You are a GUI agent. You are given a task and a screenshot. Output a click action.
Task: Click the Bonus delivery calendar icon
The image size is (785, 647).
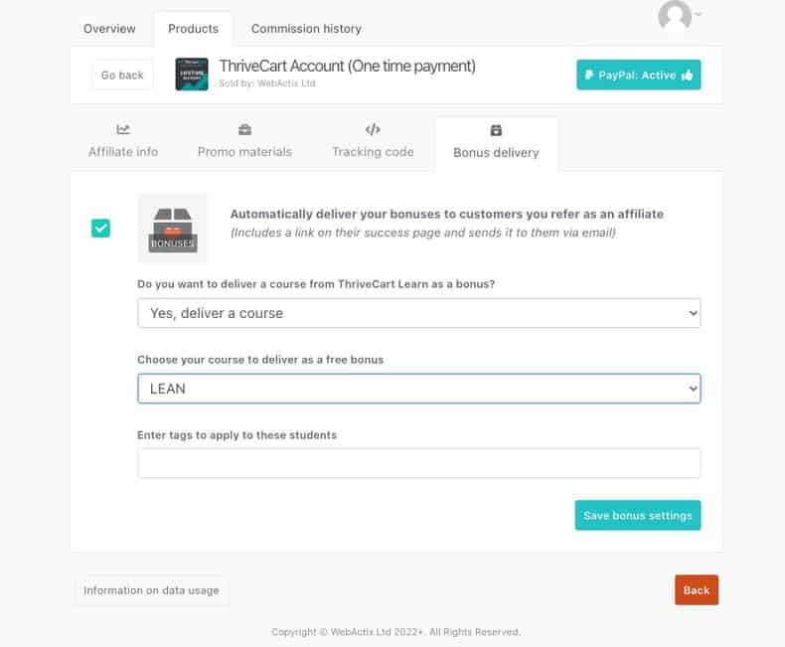point(496,130)
